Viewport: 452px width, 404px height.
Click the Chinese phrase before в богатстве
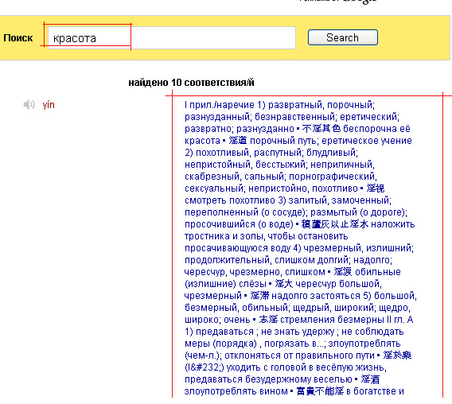click(x=320, y=391)
